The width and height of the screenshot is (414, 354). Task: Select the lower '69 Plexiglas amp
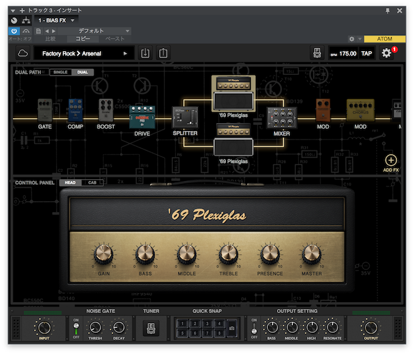coord(234,140)
